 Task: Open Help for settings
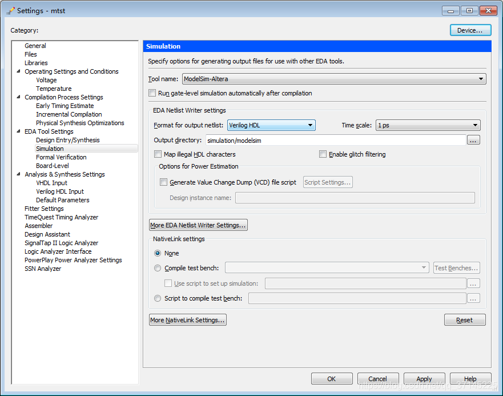470,379
